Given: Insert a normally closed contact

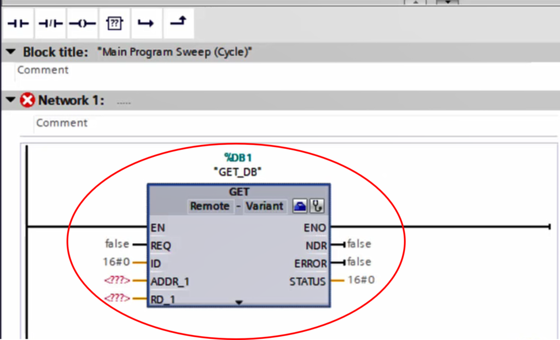Looking at the screenshot, I should pyautogui.click(x=50, y=22).
